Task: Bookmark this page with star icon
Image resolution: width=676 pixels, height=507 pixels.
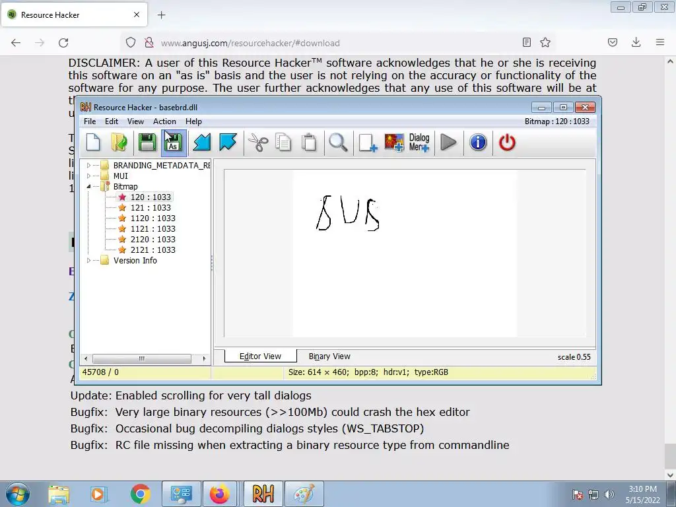Action: click(x=545, y=42)
